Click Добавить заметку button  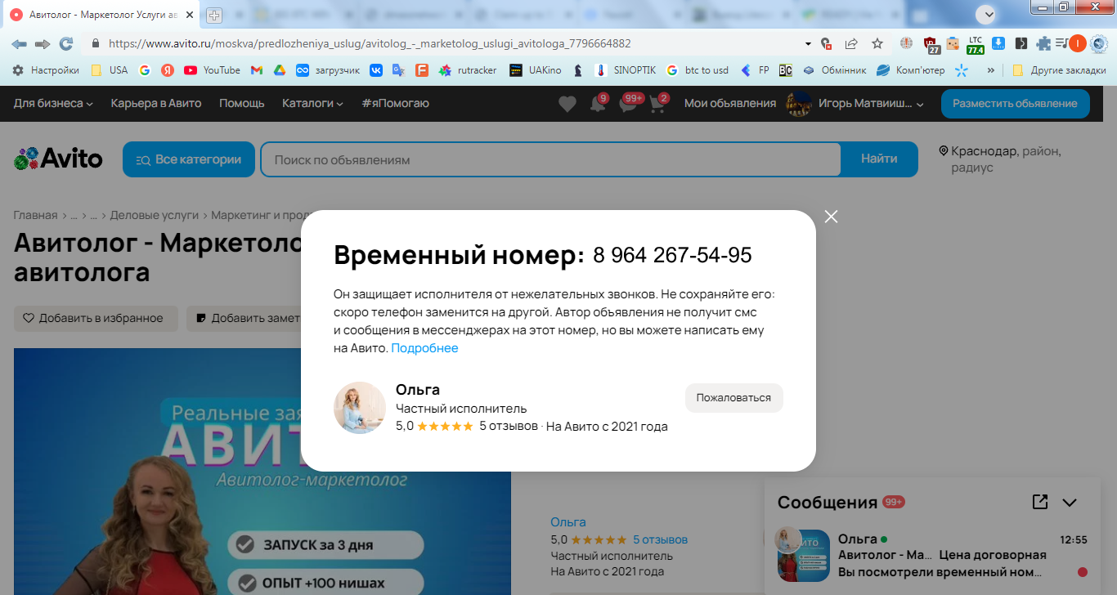[x=244, y=318]
